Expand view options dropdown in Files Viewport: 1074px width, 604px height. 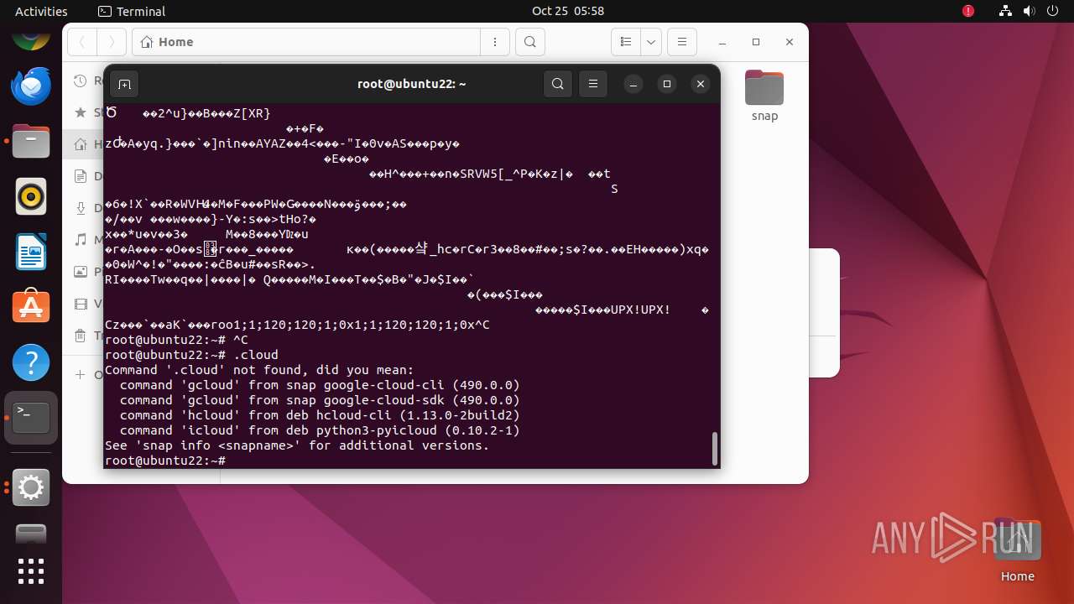(x=651, y=42)
